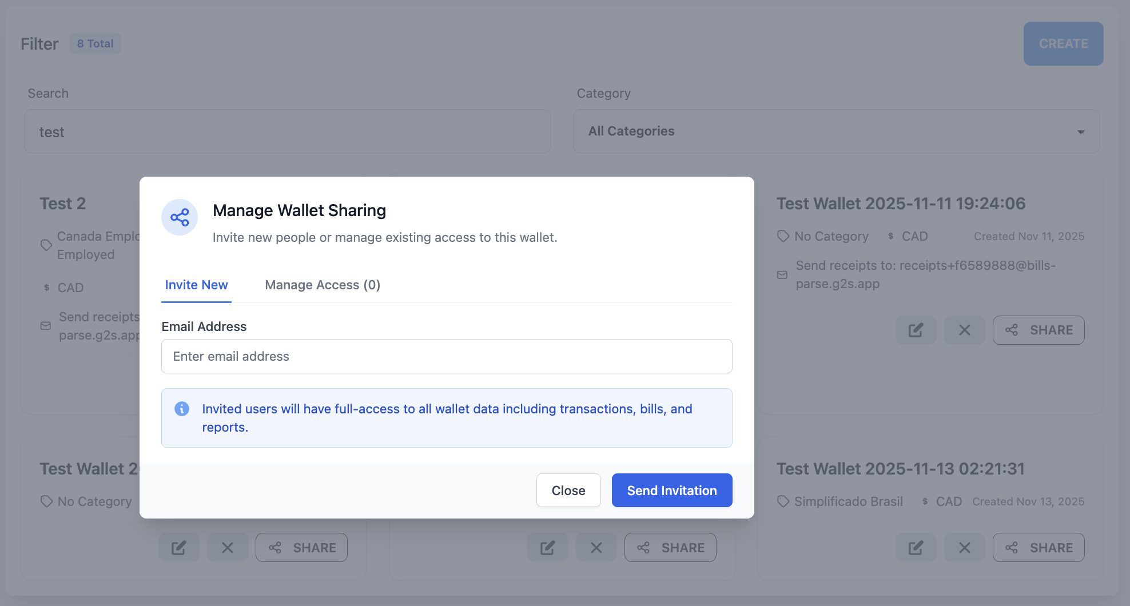Click the CREATE button
Screen dimensions: 1130x606
pyautogui.click(x=1063, y=43)
